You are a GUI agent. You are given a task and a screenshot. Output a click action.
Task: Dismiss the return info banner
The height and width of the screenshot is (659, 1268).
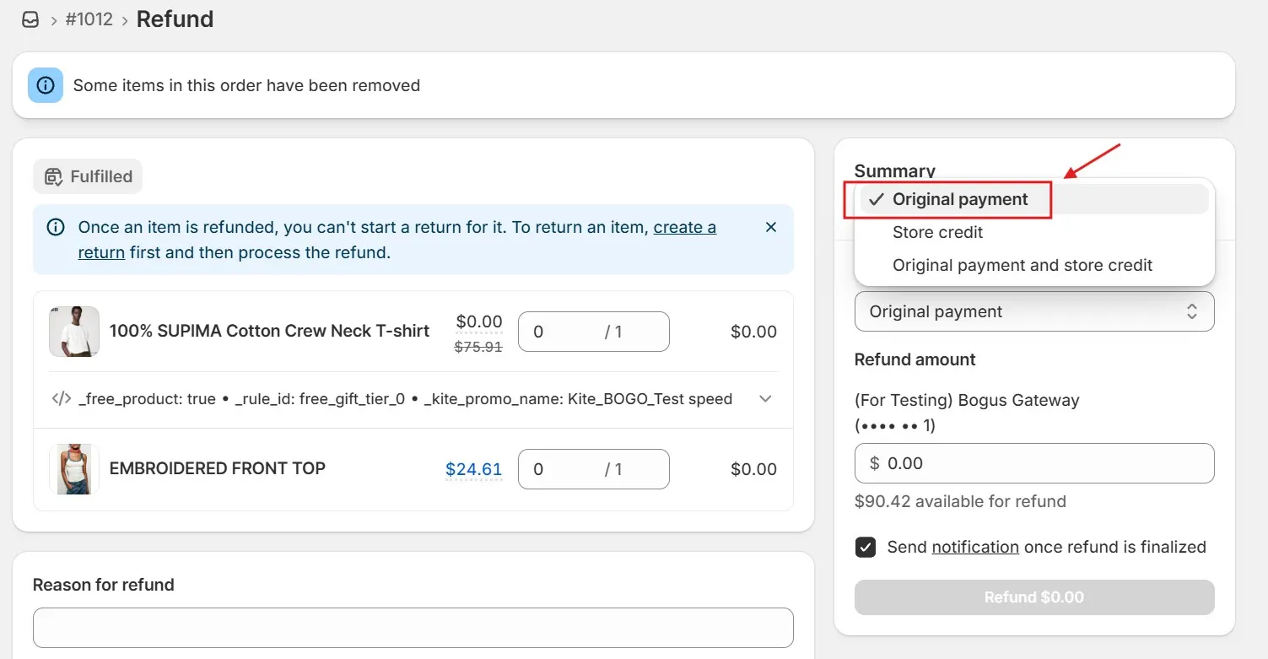pyautogui.click(x=770, y=227)
